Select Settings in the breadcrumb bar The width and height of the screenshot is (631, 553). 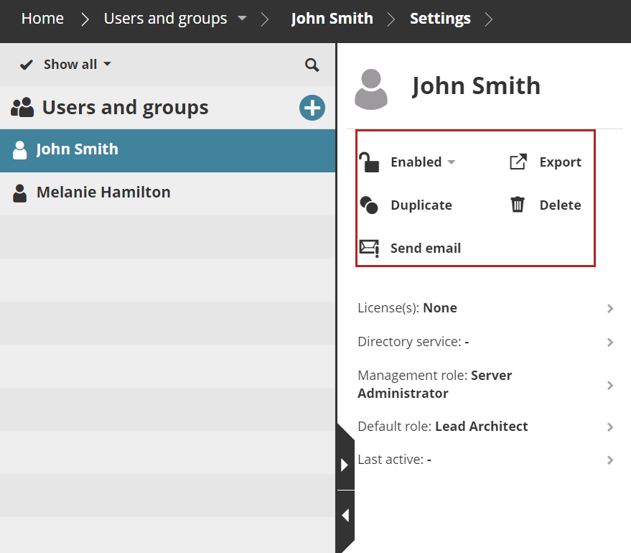coord(440,19)
